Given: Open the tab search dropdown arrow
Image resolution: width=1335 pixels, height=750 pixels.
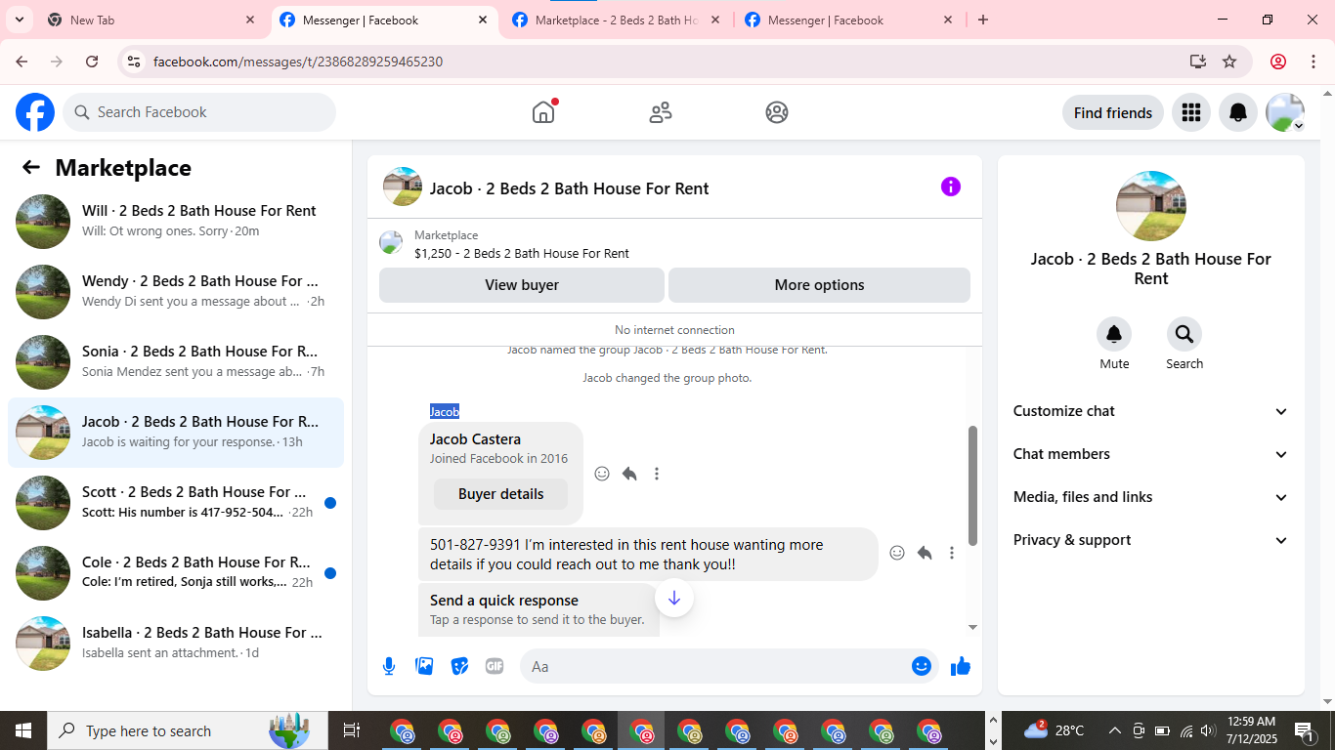Looking at the screenshot, I should (x=19, y=20).
